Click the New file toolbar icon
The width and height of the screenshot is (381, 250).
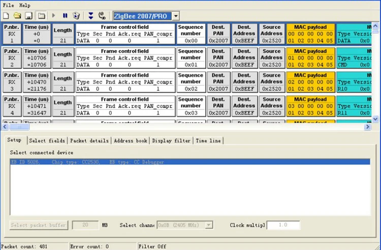tap(6, 16)
